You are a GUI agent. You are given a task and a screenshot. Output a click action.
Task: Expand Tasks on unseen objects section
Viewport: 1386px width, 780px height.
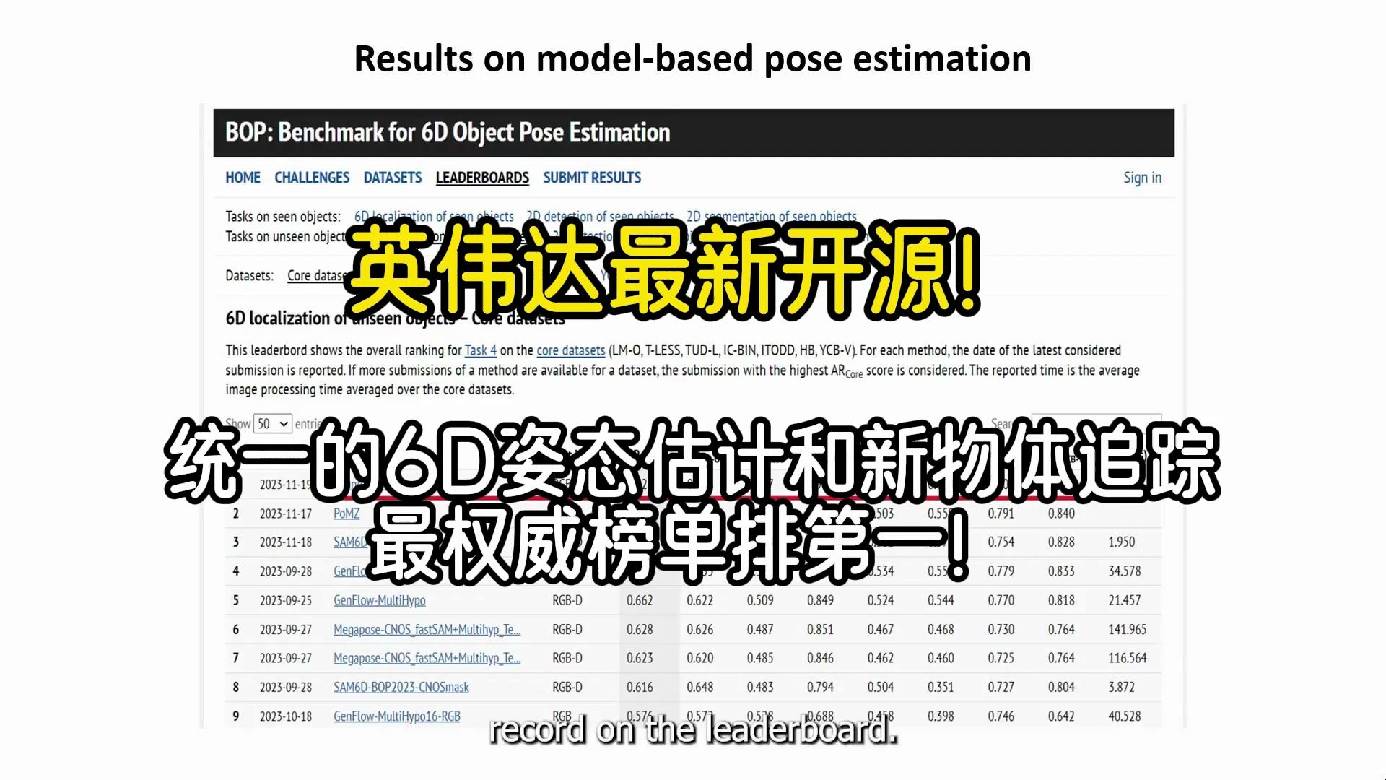286,235
